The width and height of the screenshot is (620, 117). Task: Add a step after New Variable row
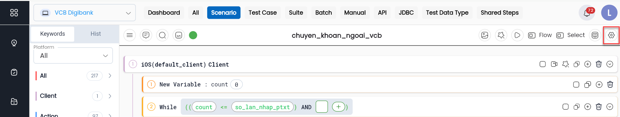(599, 84)
